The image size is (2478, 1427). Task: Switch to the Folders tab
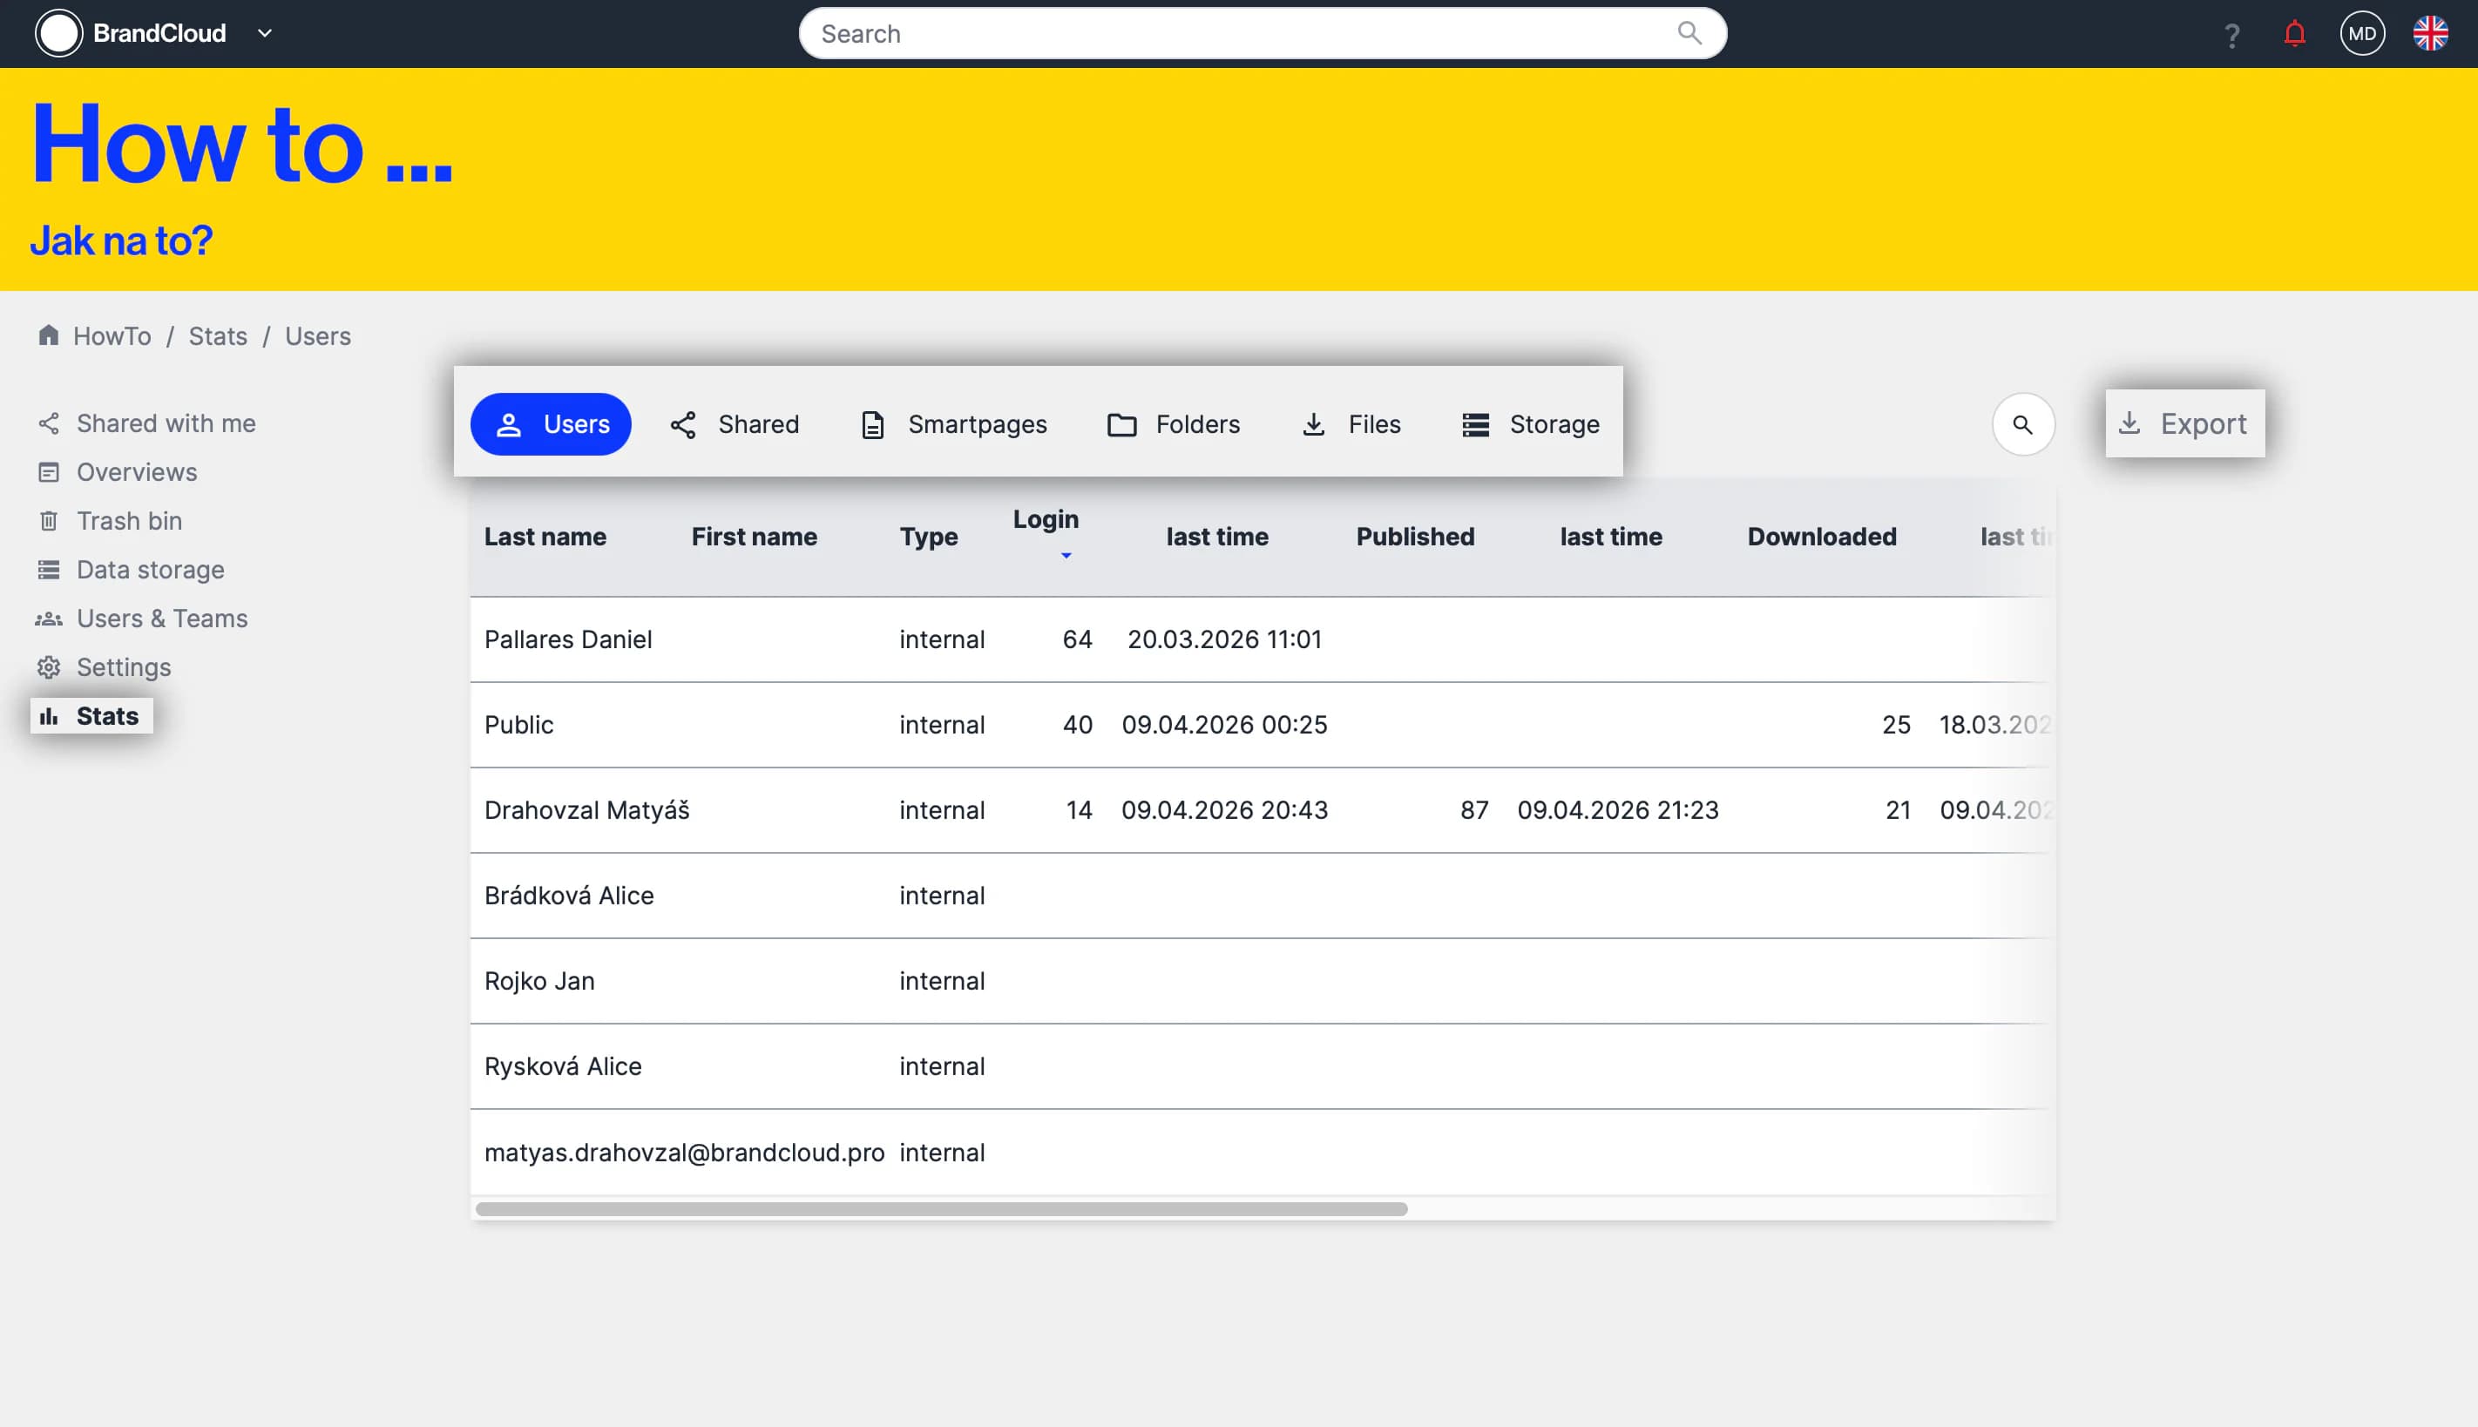click(1174, 424)
